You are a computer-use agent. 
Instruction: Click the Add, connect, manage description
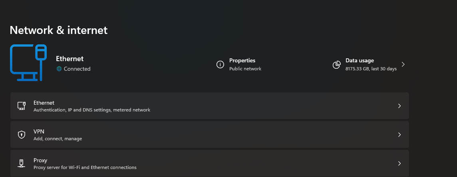point(58,139)
